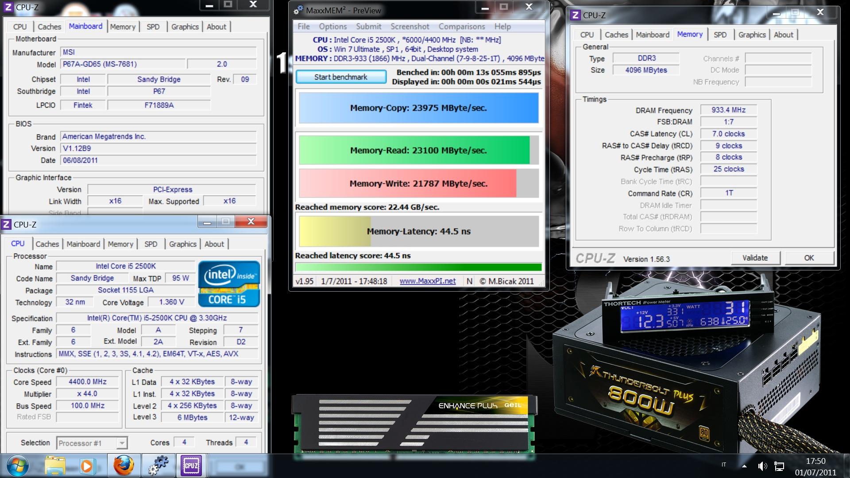Open About tab in Mainboard CPU-Z window
Image resolution: width=850 pixels, height=478 pixels.
click(216, 27)
